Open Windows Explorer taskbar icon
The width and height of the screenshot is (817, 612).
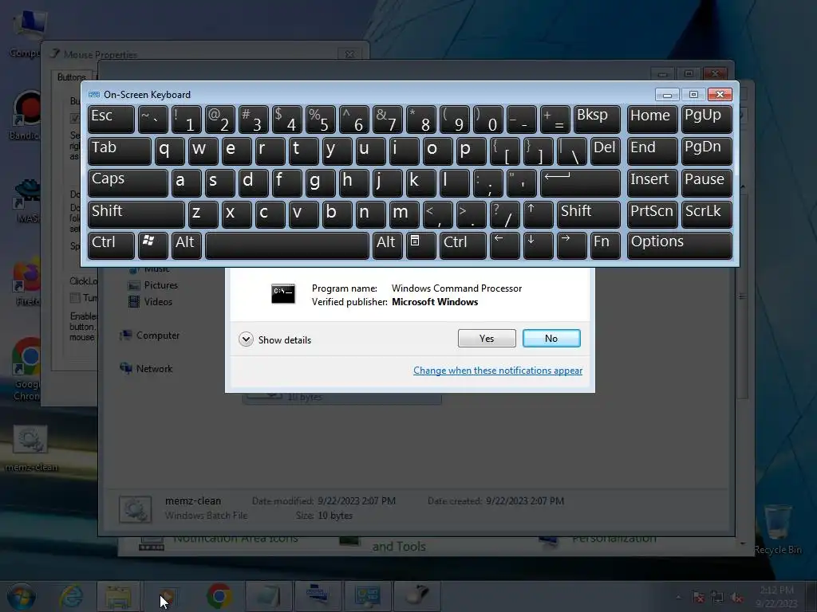point(118,596)
